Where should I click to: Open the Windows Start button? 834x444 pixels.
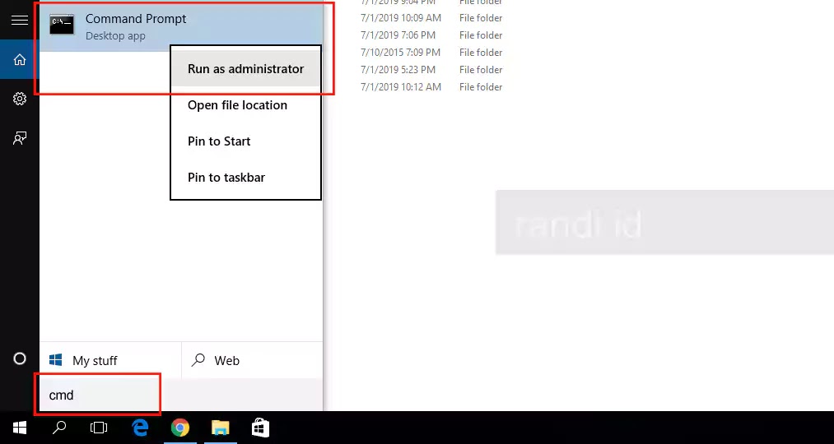(20, 428)
